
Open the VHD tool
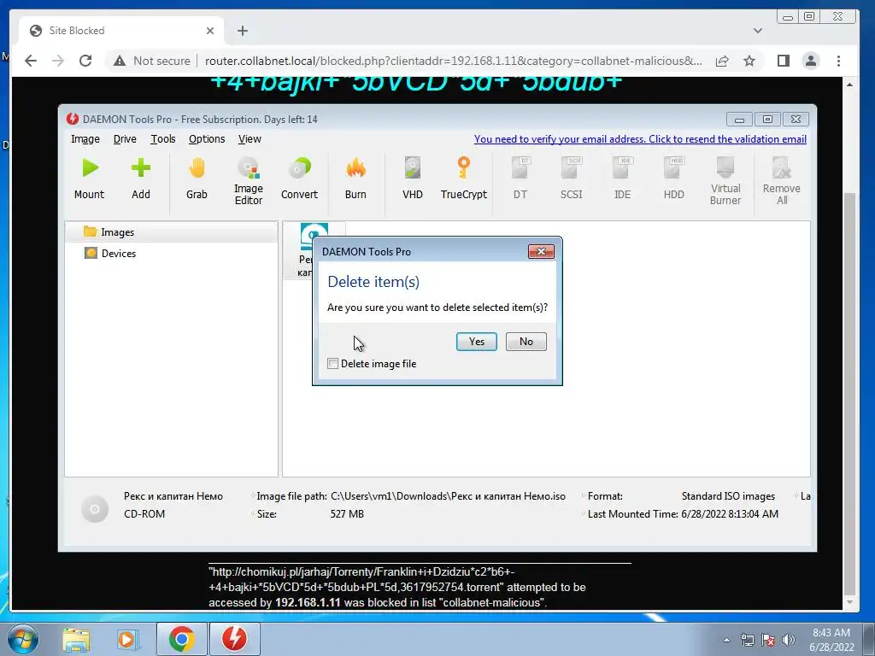(413, 179)
